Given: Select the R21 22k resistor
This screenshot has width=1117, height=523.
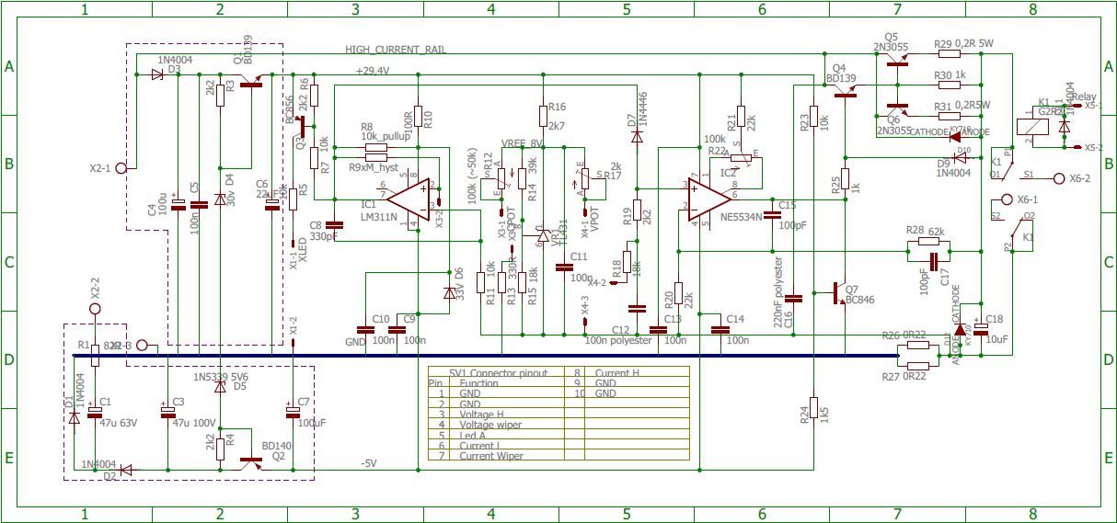Looking at the screenshot, I should coord(740,115).
